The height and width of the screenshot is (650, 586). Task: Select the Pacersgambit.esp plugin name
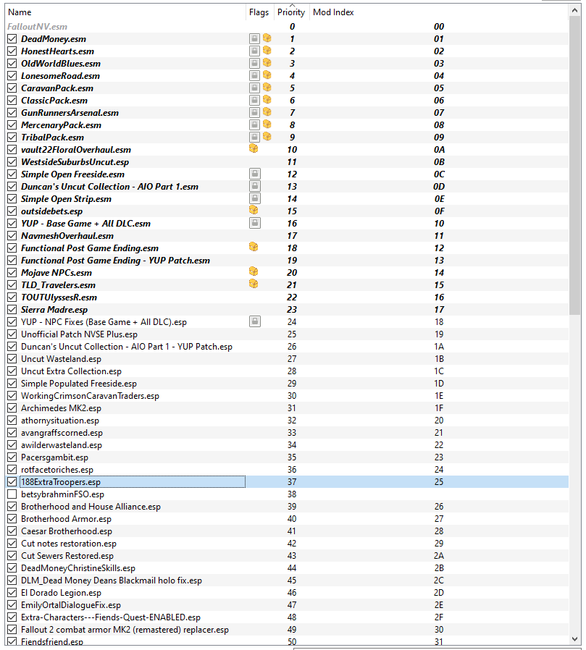tap(55, 457)
